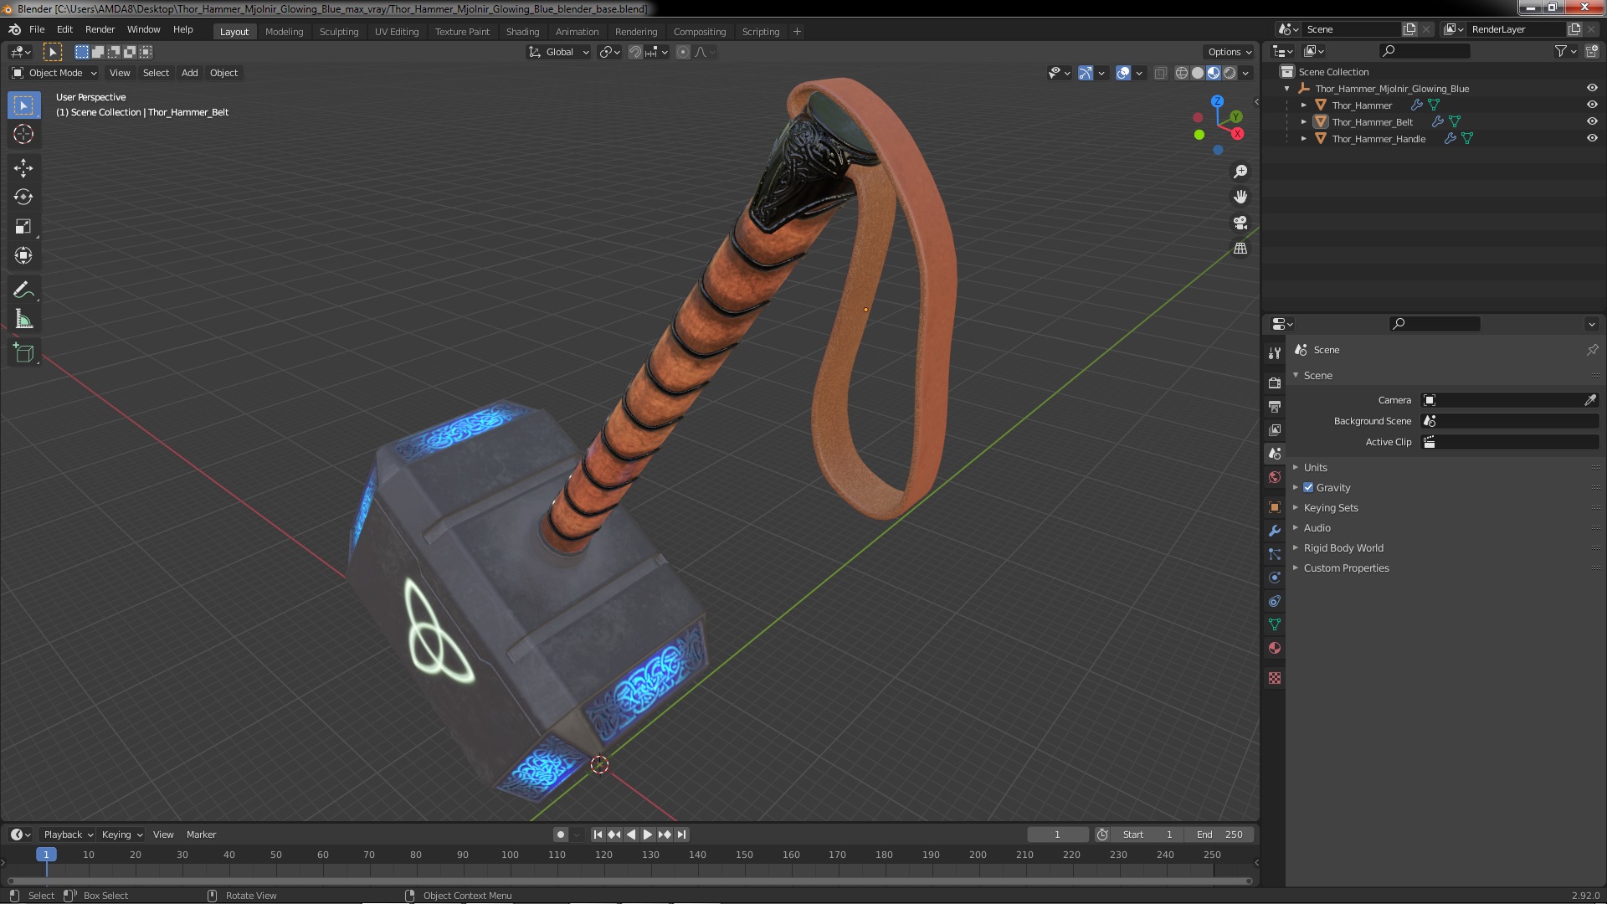Select the Scale tool
Screen dimensions: 1607x904
coord(23,226)
